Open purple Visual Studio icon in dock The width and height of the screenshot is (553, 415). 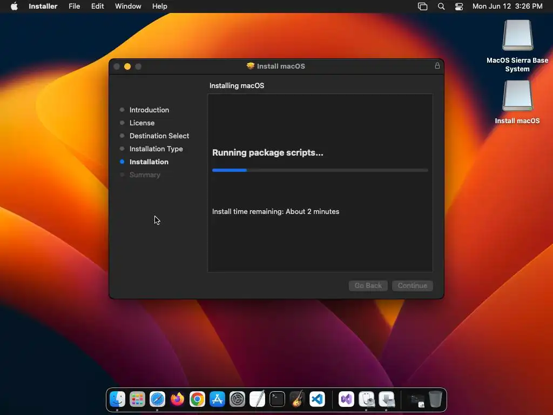(x=346, y=399)
